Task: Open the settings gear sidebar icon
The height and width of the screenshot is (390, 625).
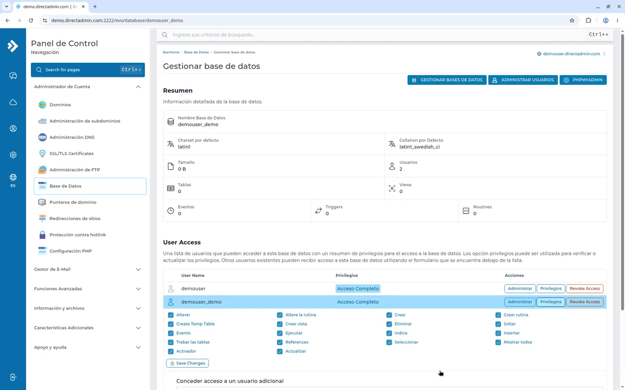Action: pyautogui.click(x=13, y=155)
